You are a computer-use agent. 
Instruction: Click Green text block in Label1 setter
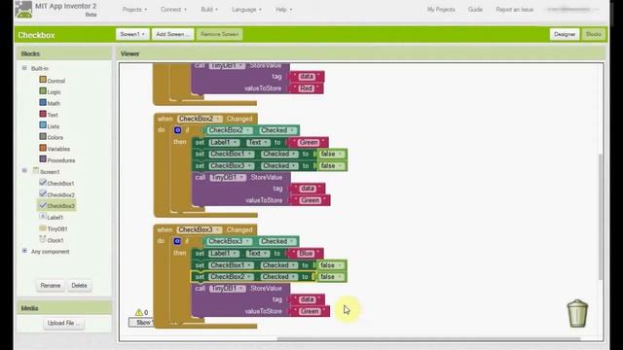[309, 142]
